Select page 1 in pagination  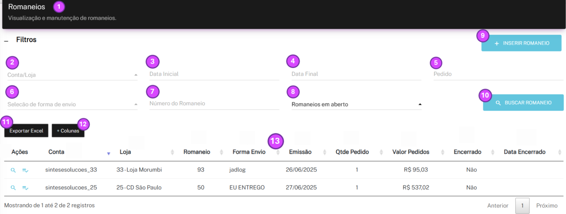tap(522, 206)
